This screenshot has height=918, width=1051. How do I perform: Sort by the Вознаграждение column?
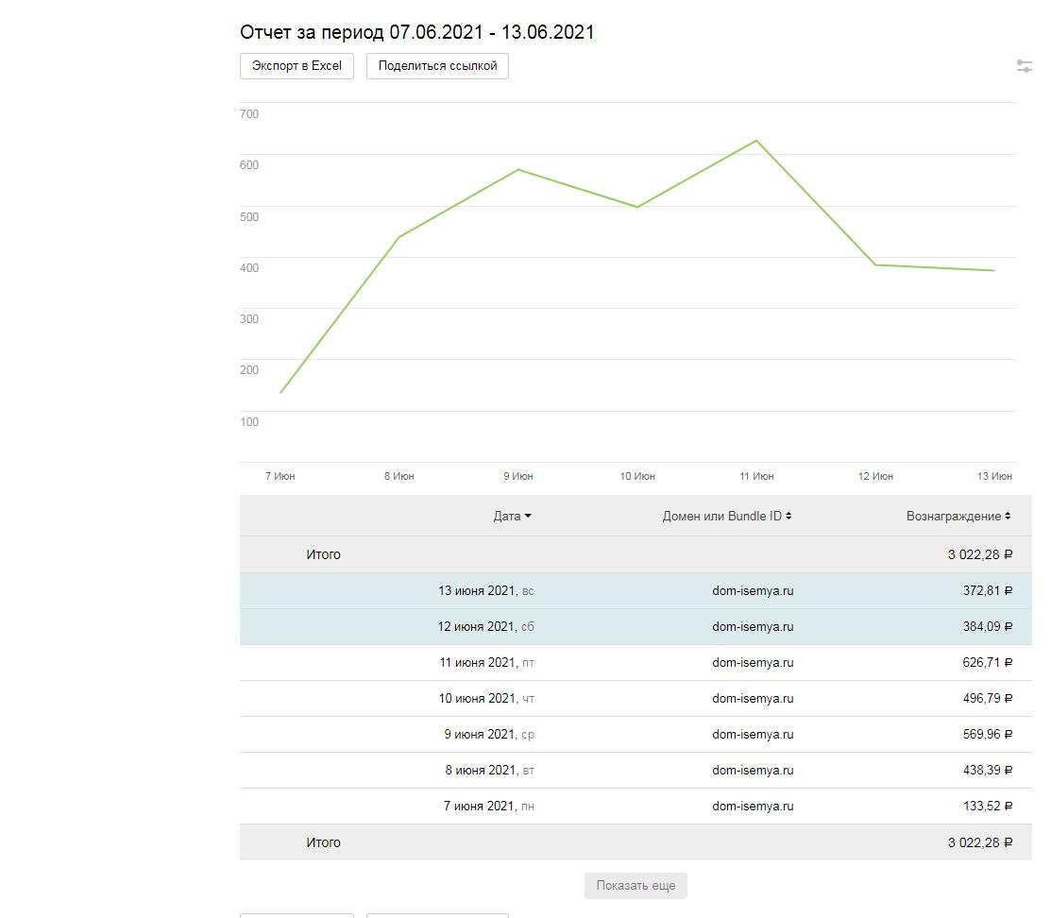958,516
